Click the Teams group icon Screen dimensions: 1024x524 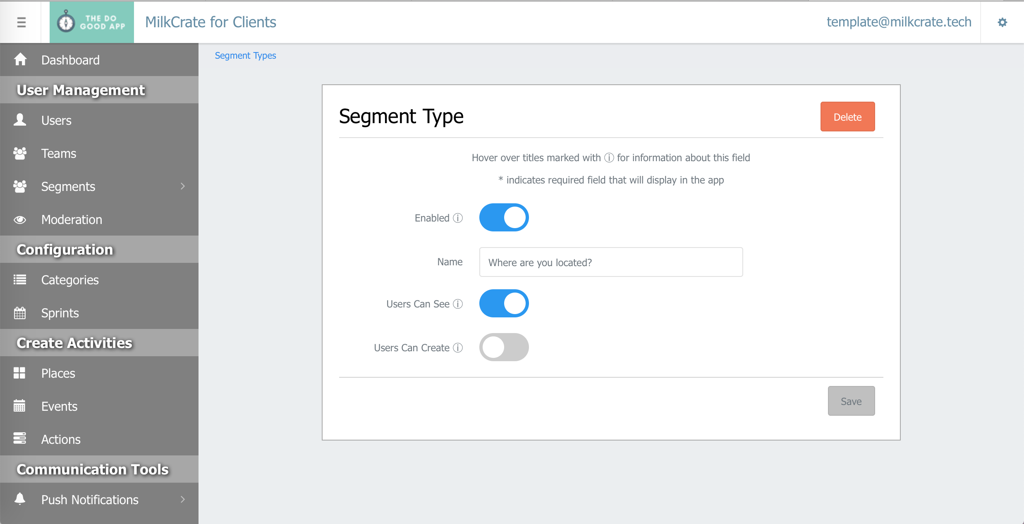[x=20, y=153]
